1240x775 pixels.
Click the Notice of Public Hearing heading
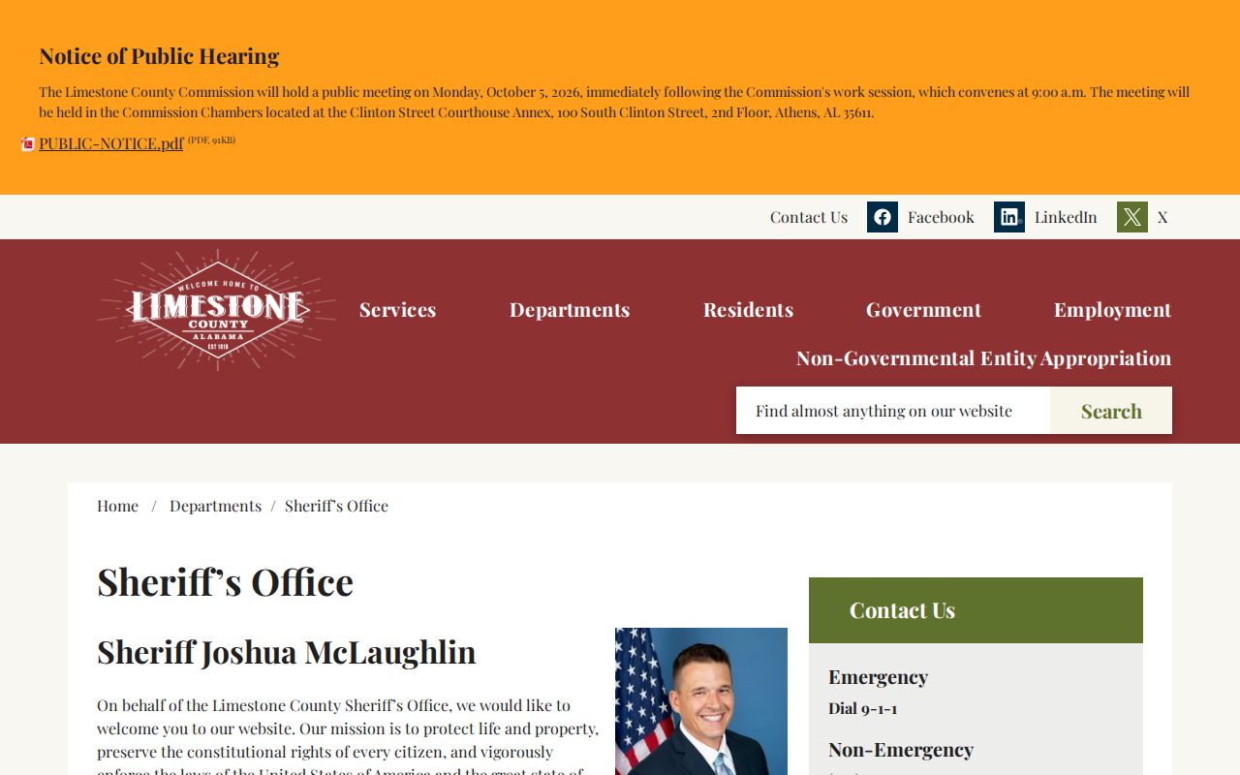pyautogui.click(x=159, y=56)
